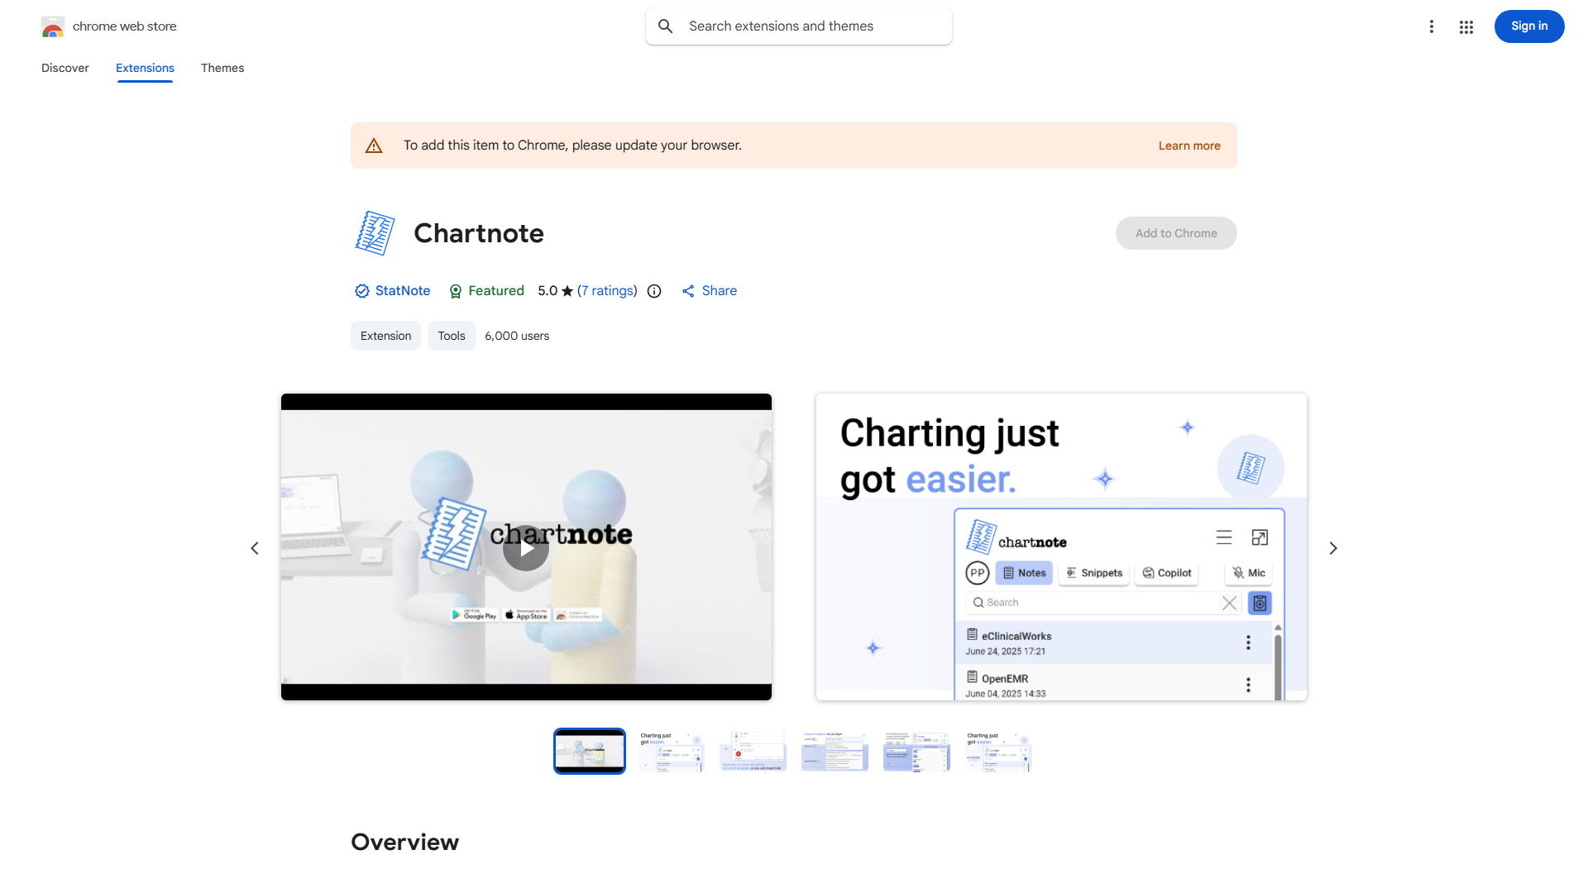Open the StatNote publisher link

[x=402, y=291]
